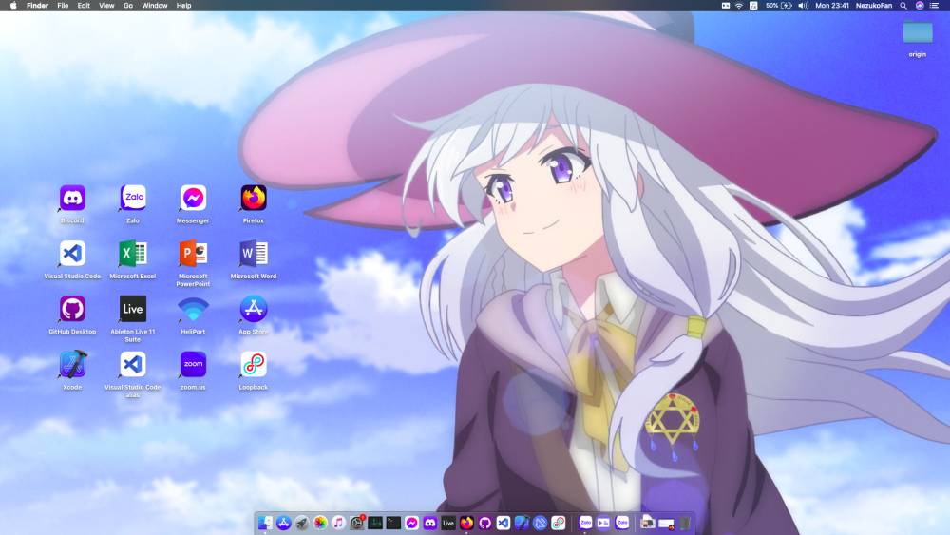Open the Apple menu
The width and height of the screenshot is (950, 535).
[x=13, y=6]
